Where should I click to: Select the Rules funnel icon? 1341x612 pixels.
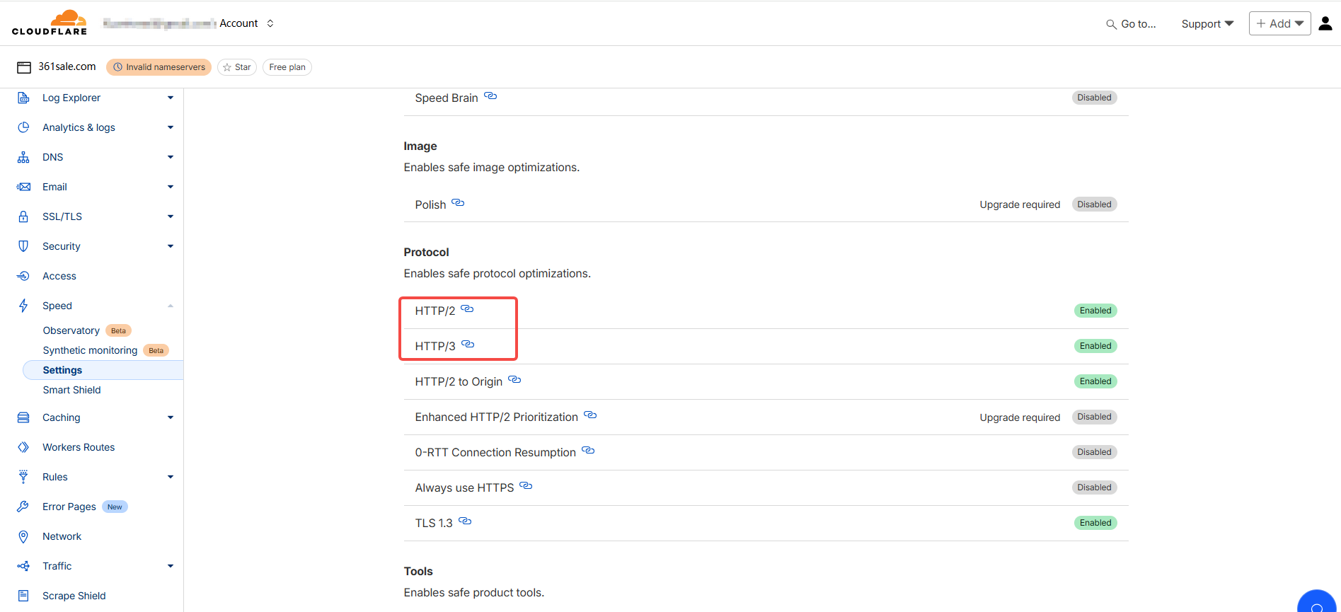pyautogui.click(x=23, y=477)
